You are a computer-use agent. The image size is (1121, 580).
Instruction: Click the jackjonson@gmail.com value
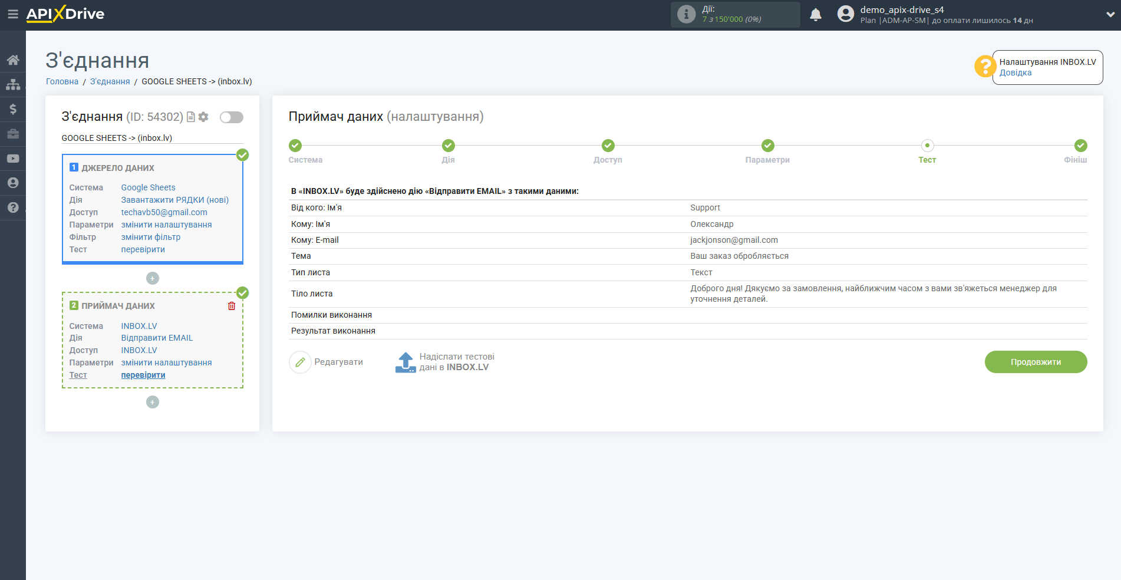coord(734,240)
